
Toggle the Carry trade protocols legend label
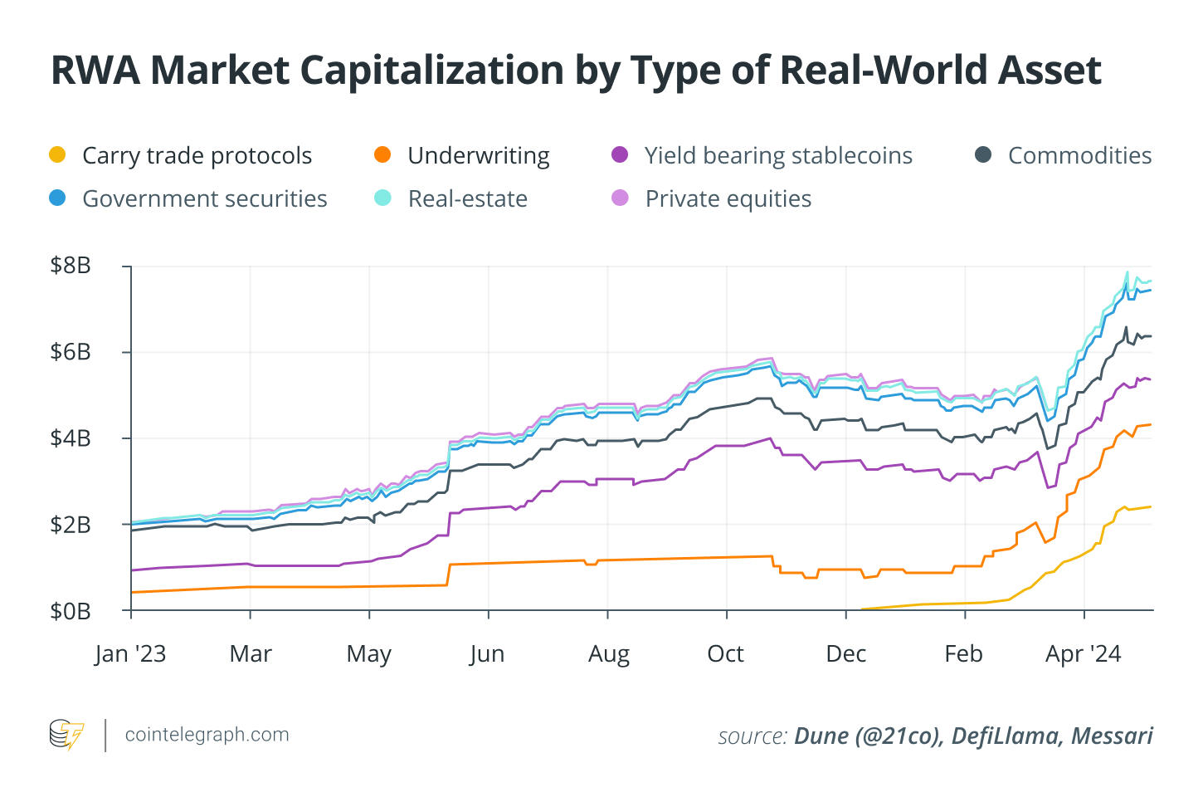coord(197,156)
